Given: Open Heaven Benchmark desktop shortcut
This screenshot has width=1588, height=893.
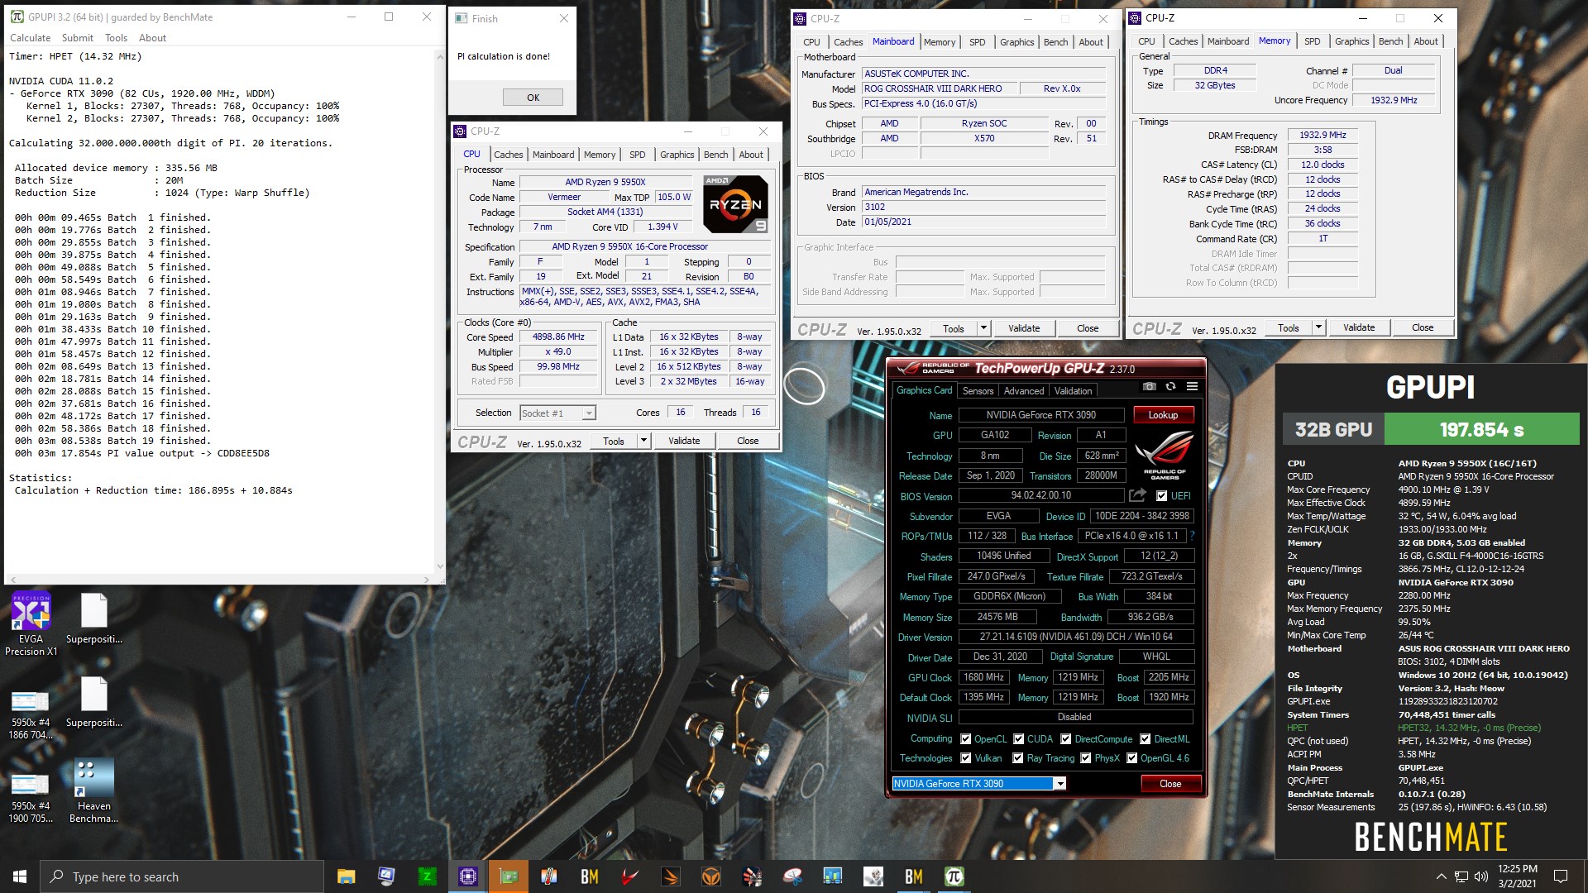Looking at the screenshot, I should pyautogui.click(x=93, y=791).
